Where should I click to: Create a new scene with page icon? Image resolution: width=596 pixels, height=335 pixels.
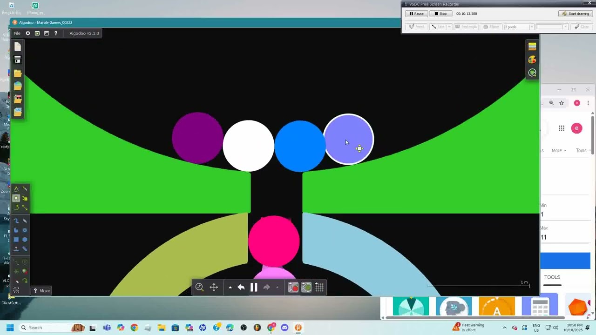coord(18,47)
